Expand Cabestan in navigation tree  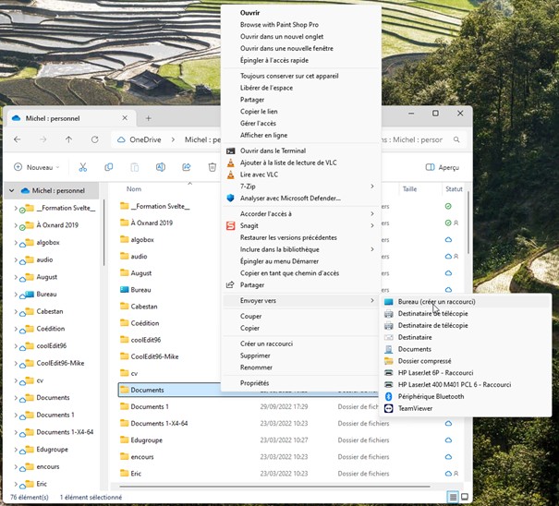16,312
